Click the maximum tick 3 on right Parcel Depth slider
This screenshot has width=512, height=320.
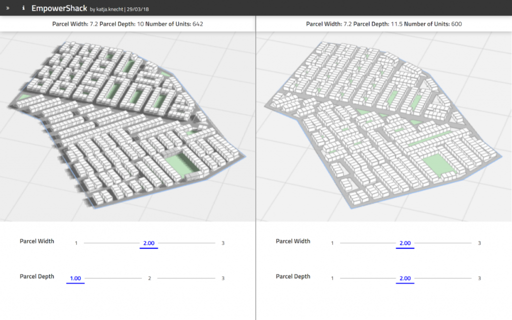479,278
